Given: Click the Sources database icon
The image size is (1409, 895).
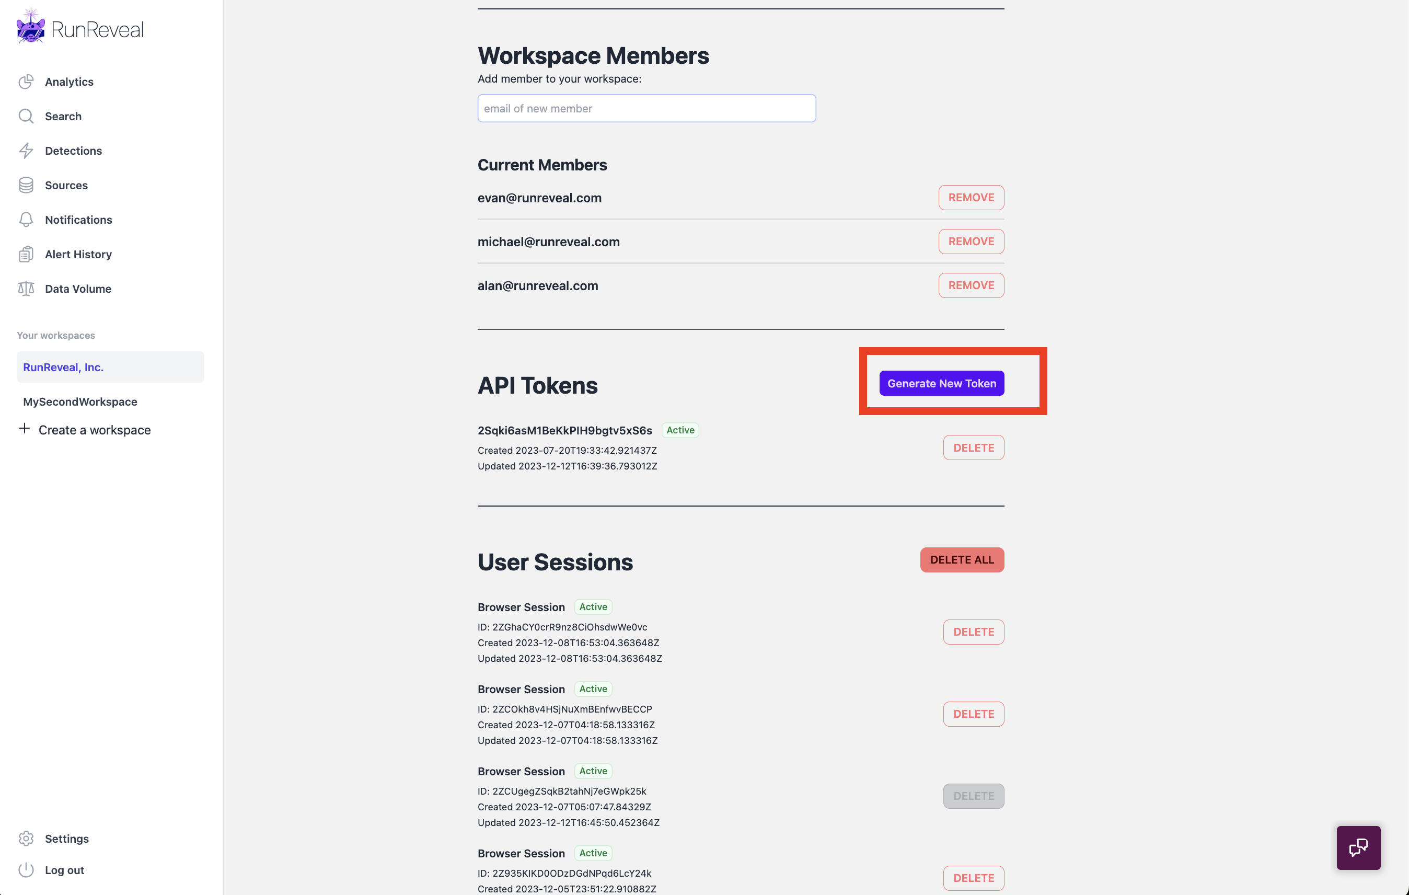Looking at the screenshot, I should pos(26,186).
